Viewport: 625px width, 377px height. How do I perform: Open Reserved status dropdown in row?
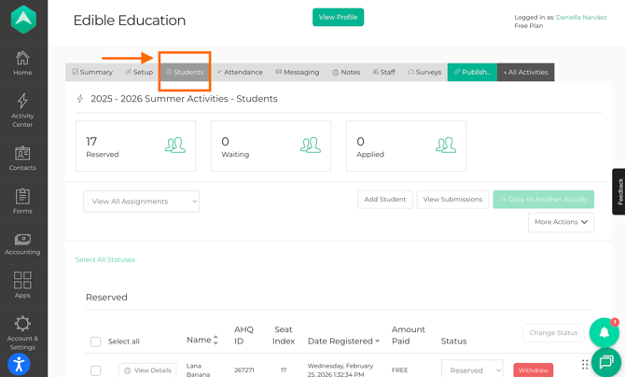[x=471, y=370]
